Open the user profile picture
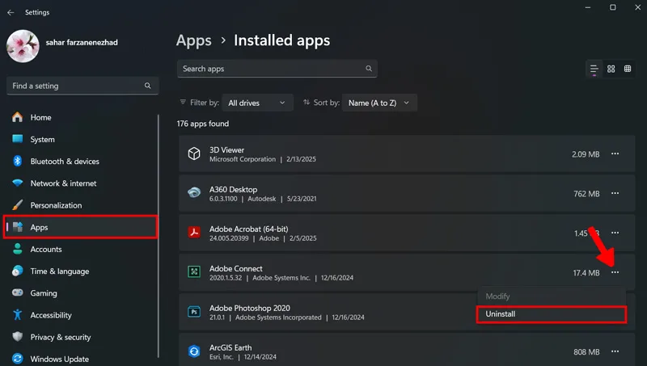 click(23, 46)
